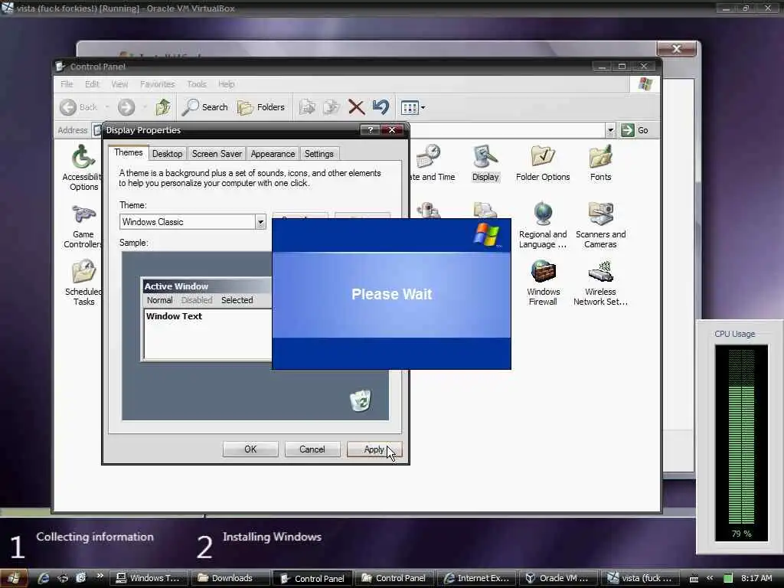Open the Display control panel icon

tap(485, 163)
